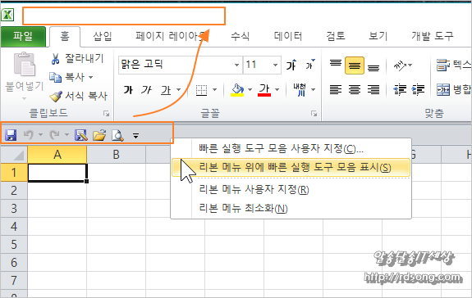Open the font size 11 dropdown
This screenshot has width=472, height=298.
(275, 65)
